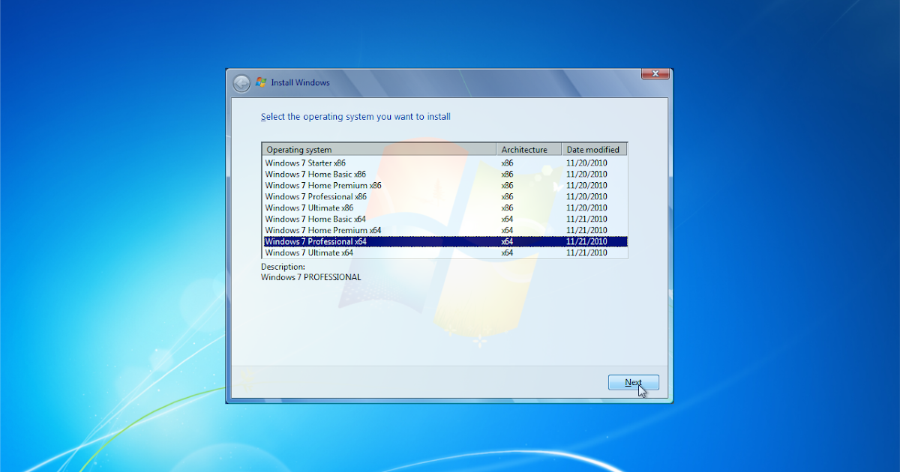Sort entries by Date modified column header
The height and width of the screenshot is (472, 900).
[593, 149]
